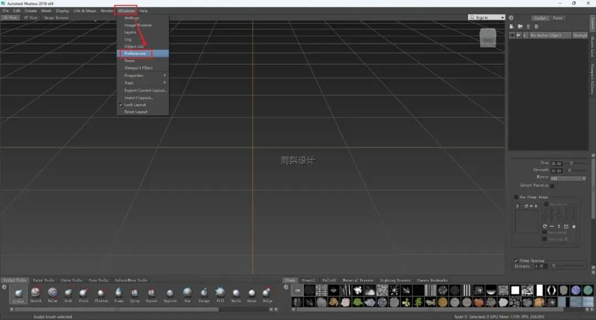Select the Scrape brush tool
The width and height of the screenshot is (596, 320).
pos(204,294)
